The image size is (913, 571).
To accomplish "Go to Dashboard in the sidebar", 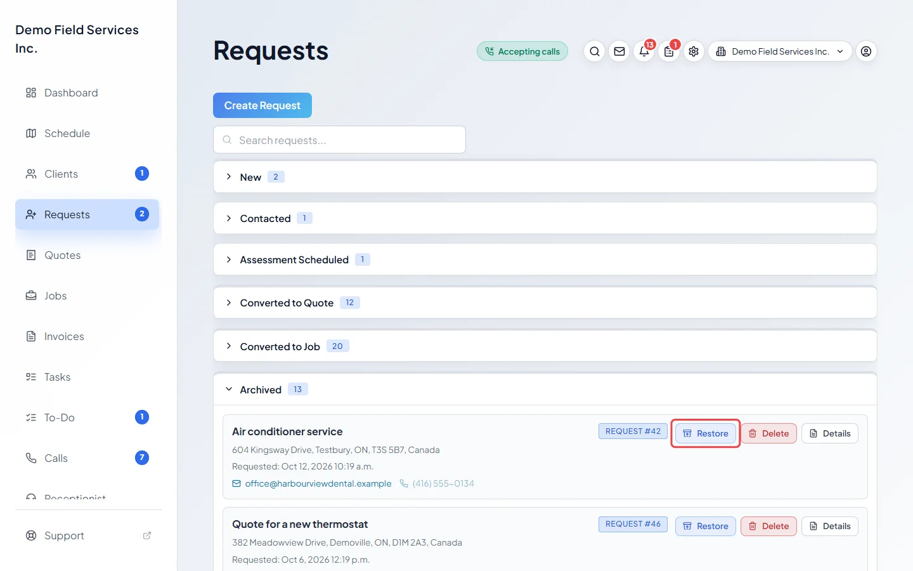I will 87,93.
